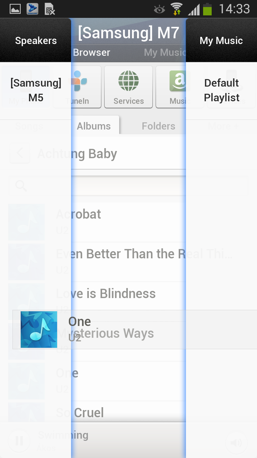Switch to the Albums tab
The image size is (257, 458).
94,126
